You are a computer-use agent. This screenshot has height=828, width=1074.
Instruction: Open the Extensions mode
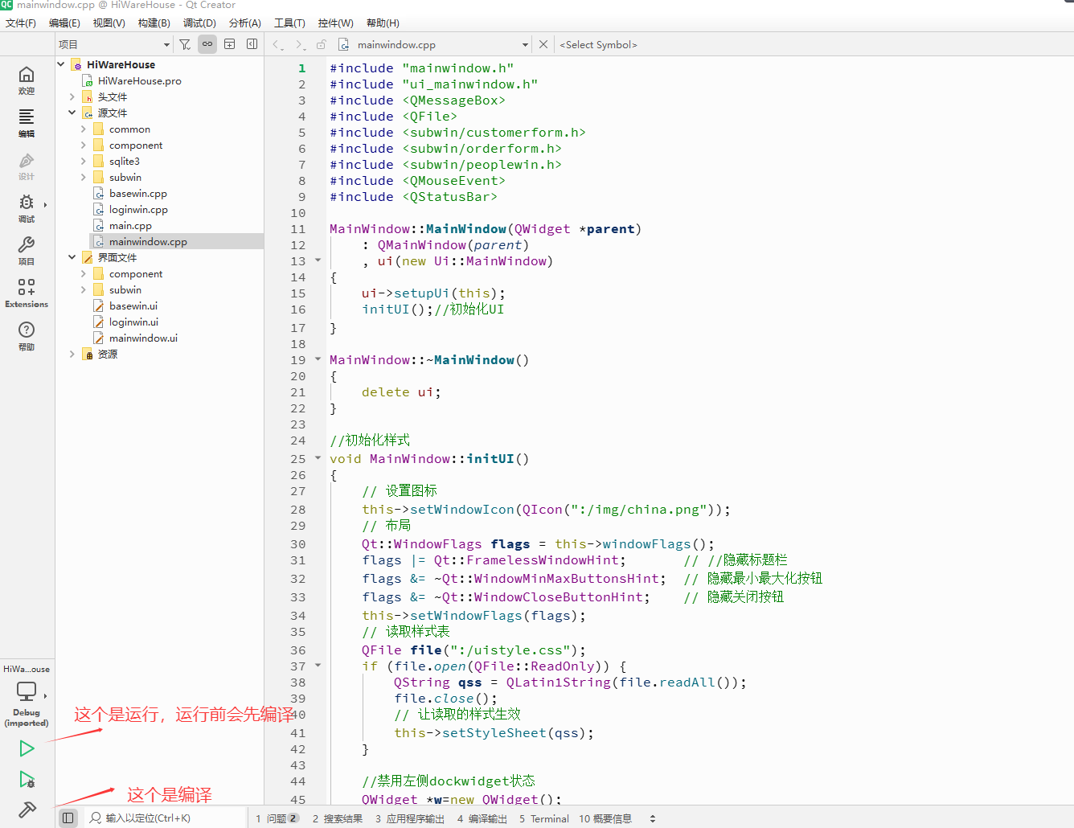tap(27, 293)
